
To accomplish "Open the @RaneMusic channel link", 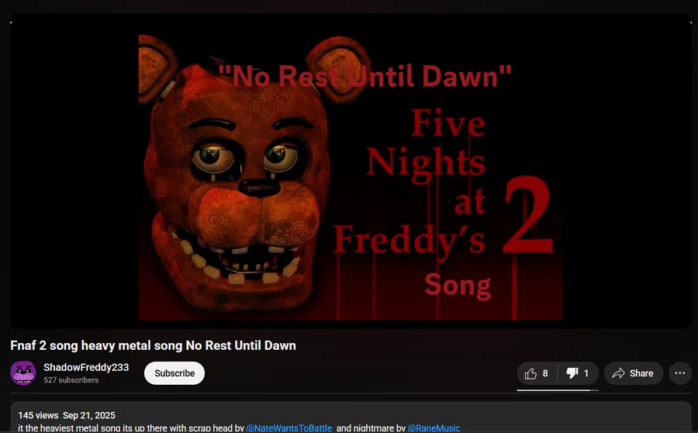I will pyautogui.click(x=434, y=428).
